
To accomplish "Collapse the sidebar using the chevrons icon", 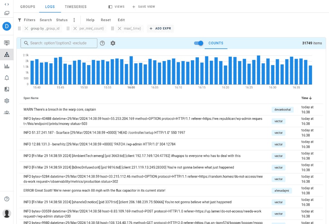I will pyautogui.click(x=6, y=5).
